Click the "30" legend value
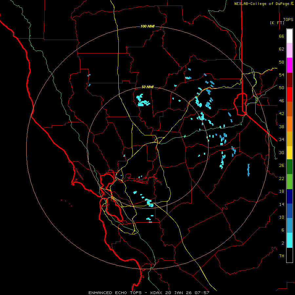The image size is (295, 295). tap(282, 152)
